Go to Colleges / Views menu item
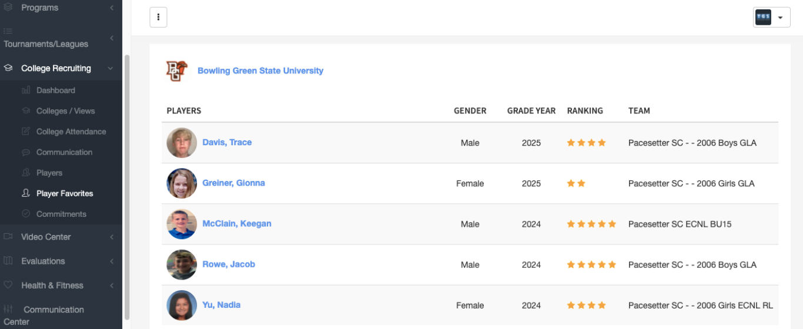 [65, 111]
